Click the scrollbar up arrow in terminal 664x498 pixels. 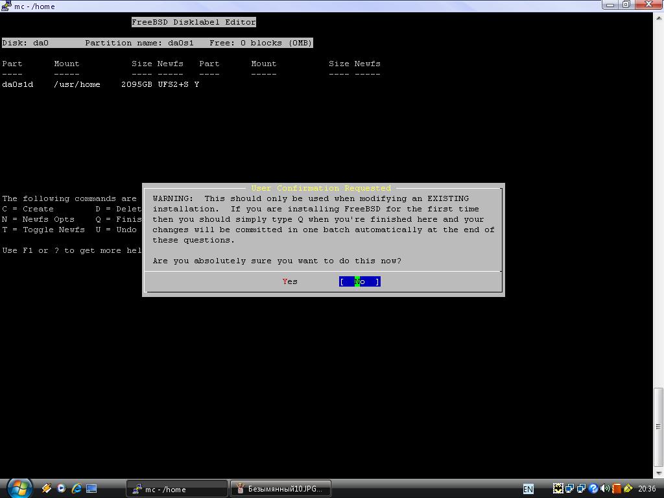(658, 18)
